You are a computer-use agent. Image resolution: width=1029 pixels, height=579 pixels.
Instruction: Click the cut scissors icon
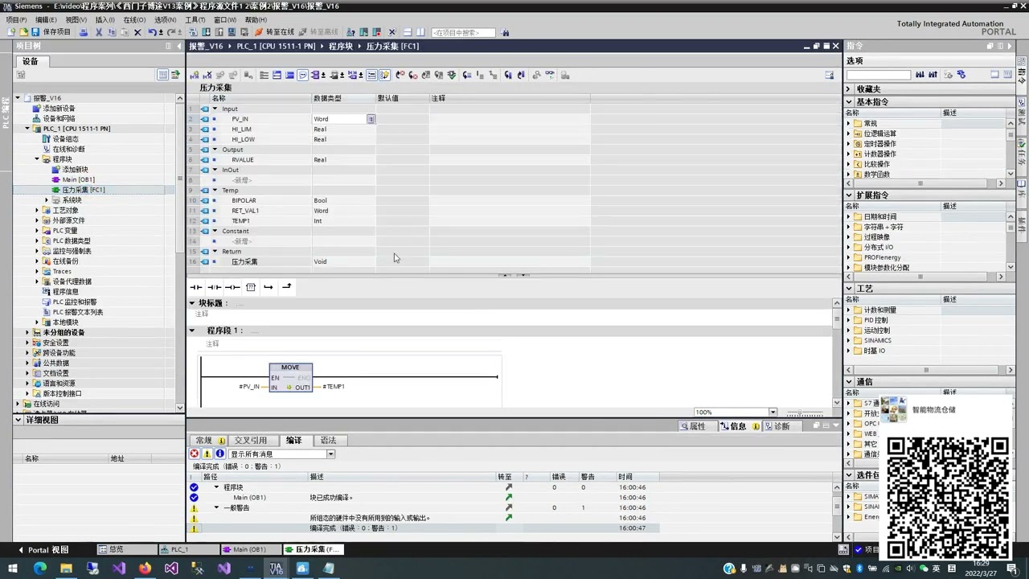coord(99,32)
